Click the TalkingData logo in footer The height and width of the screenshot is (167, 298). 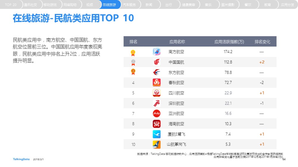click(21, 159)
